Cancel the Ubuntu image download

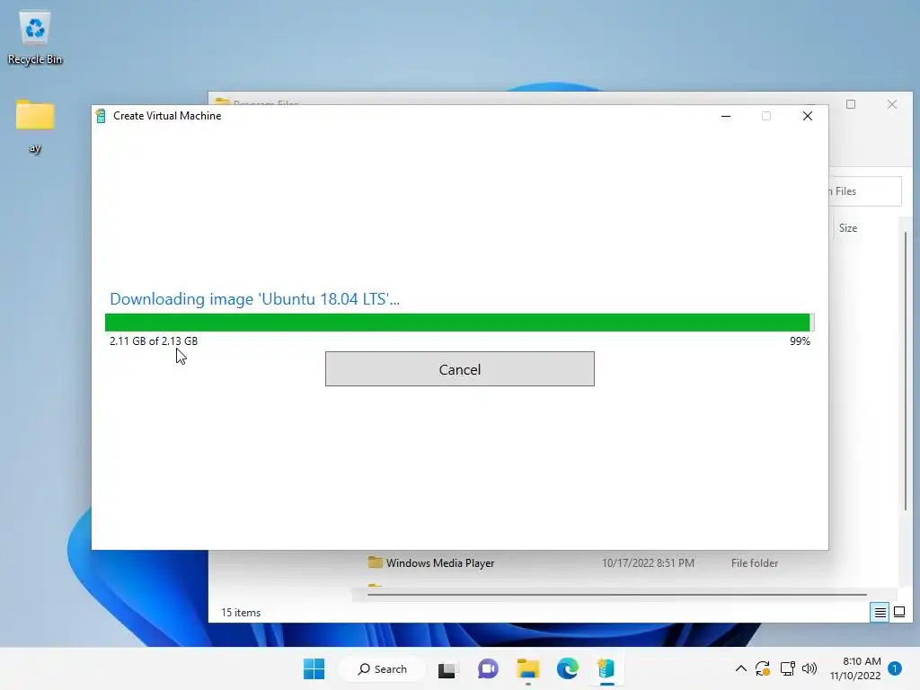pos(459,369)
